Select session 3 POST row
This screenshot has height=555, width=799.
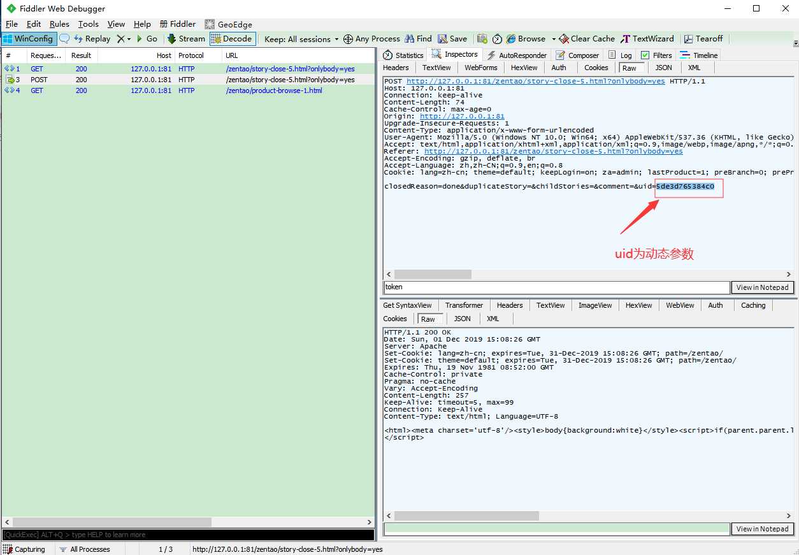[187, 80]
